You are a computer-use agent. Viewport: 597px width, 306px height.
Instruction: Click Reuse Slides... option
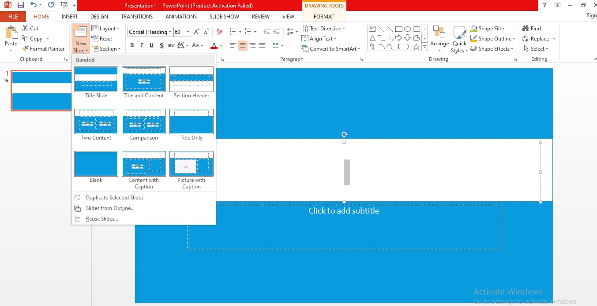point(102,219)
